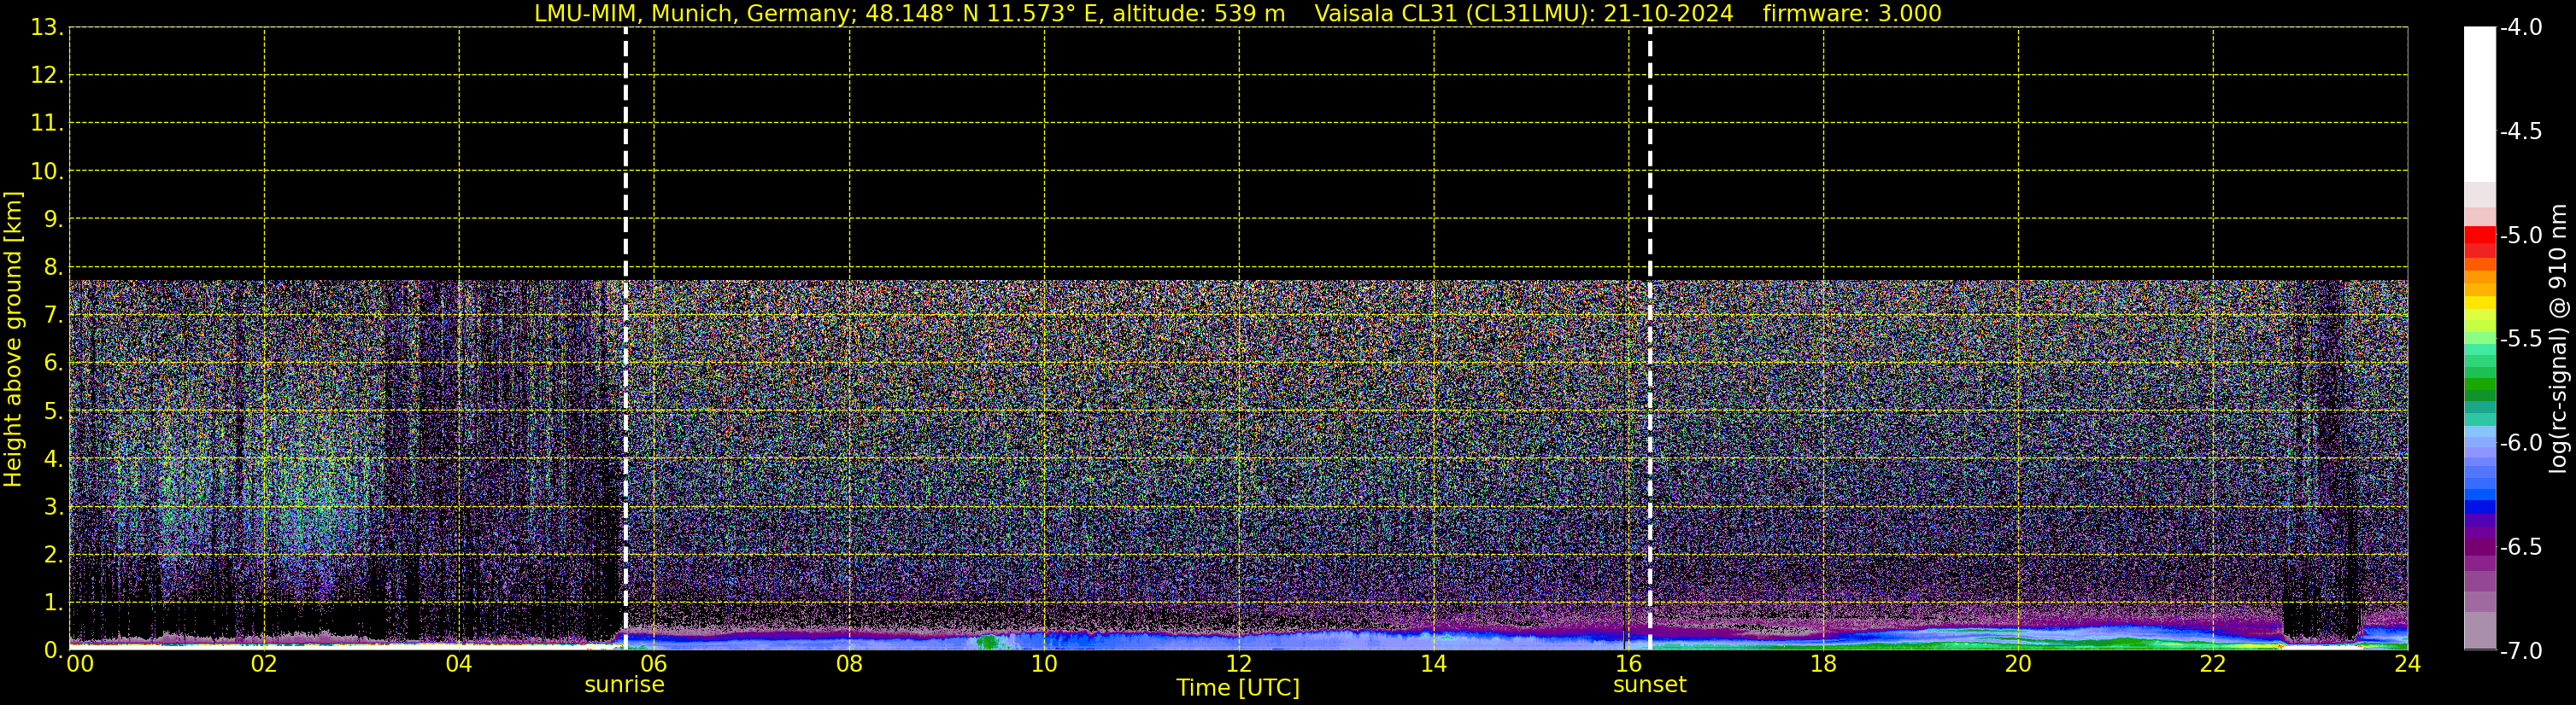Click the -6.5 colorbar tick label
The height and width of the screenshot is (705, 2576).
pos(2520,547)
